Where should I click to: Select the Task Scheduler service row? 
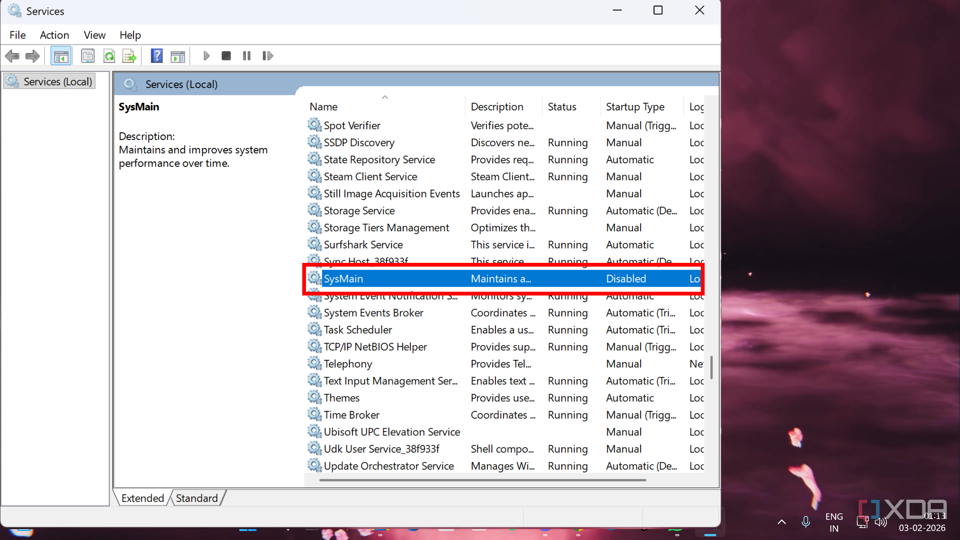coord(358,330)
